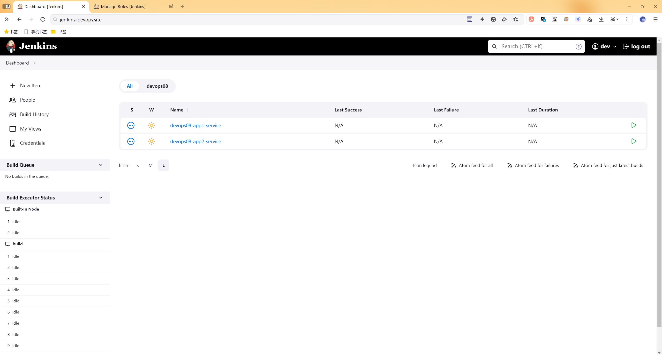Open Atom feed for just latest builds
Screen dimensions: 662x354
point(608,165)
